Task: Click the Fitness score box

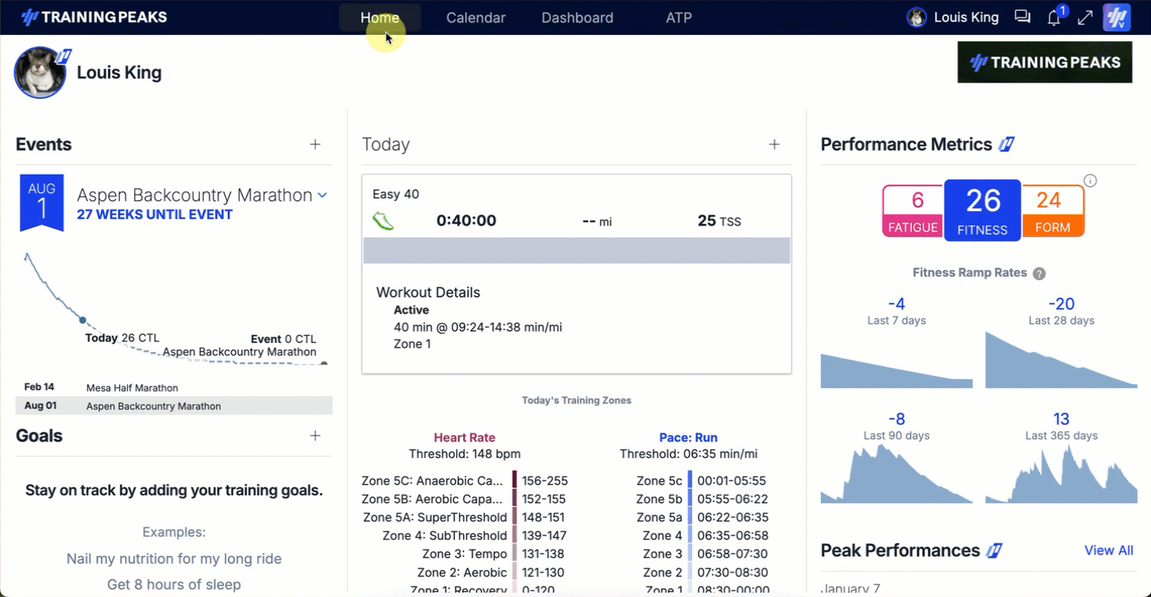Action: [x=982, y=210]
